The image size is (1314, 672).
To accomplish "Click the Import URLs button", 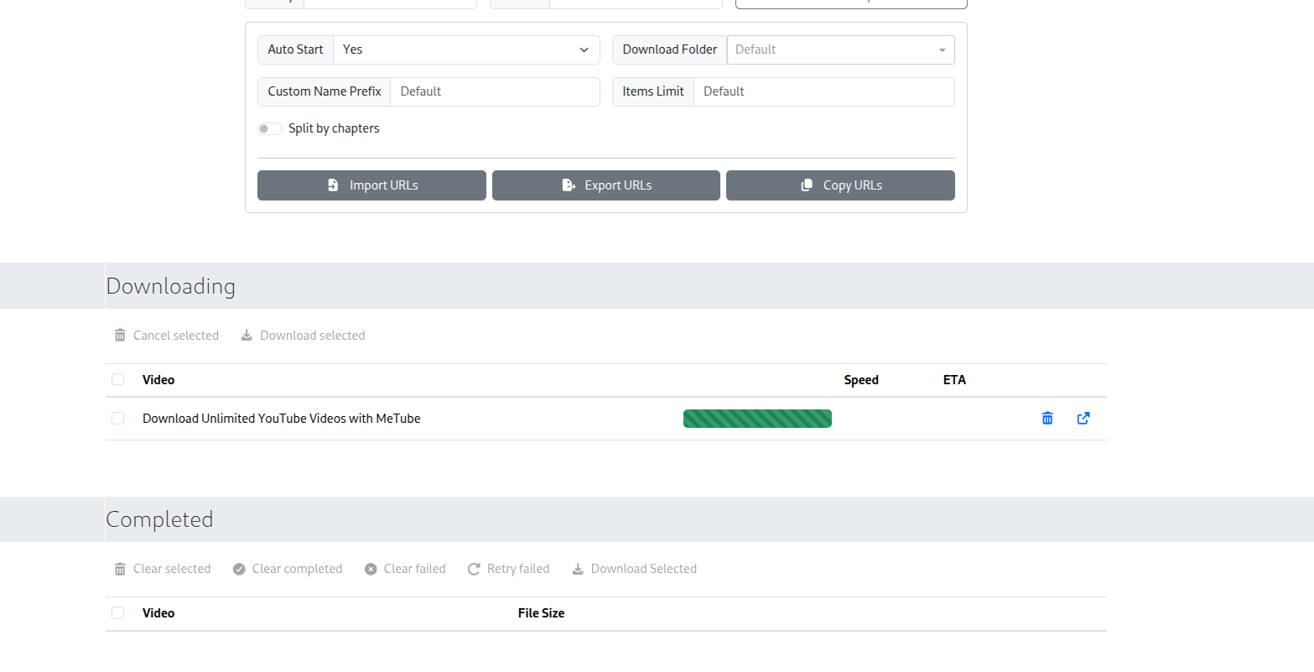I will (x=371, y=185).
